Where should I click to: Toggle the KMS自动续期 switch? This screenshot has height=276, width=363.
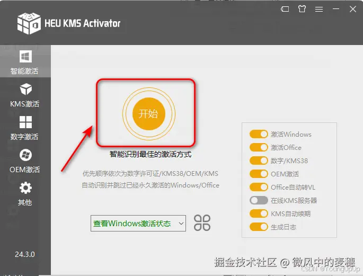click(259, 213)
